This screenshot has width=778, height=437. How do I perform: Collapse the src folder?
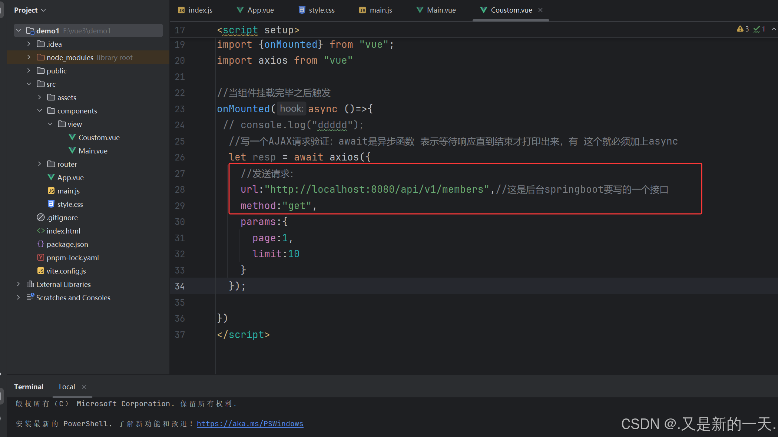(x=29, y=84)
